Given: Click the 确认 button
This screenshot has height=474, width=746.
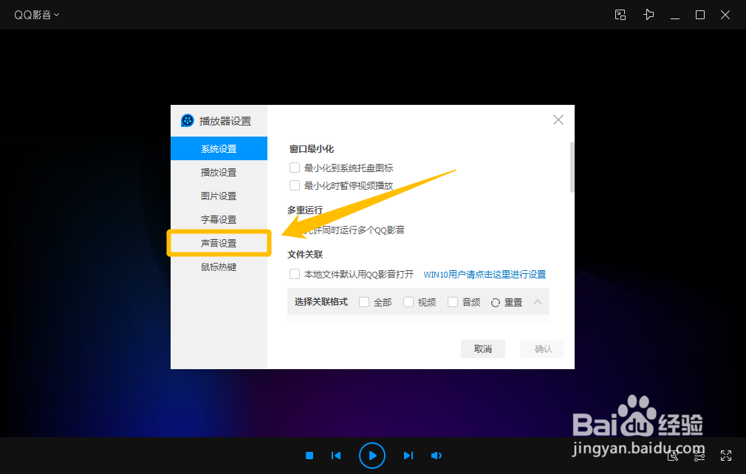Looking at the screenshot, I should tap(543, 349).
